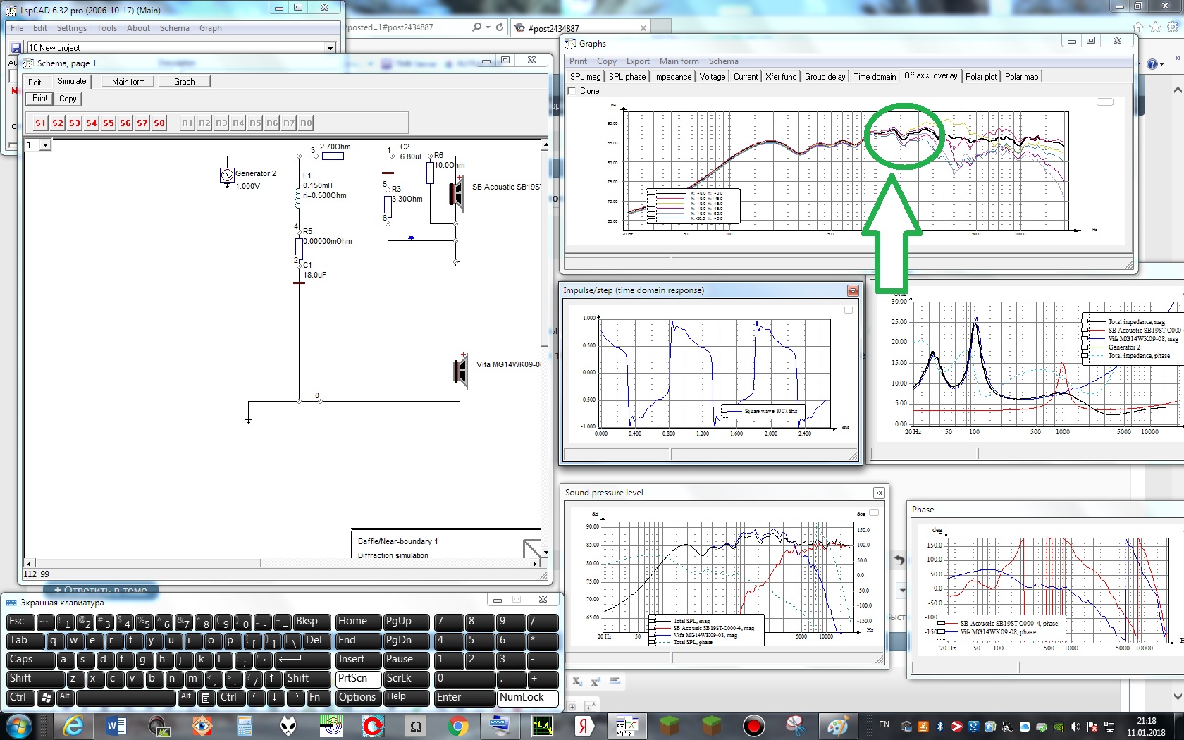This screenshot has width=1184, height=740.
Task: Select the S1 snapshot button
Action: click(40, 123)
